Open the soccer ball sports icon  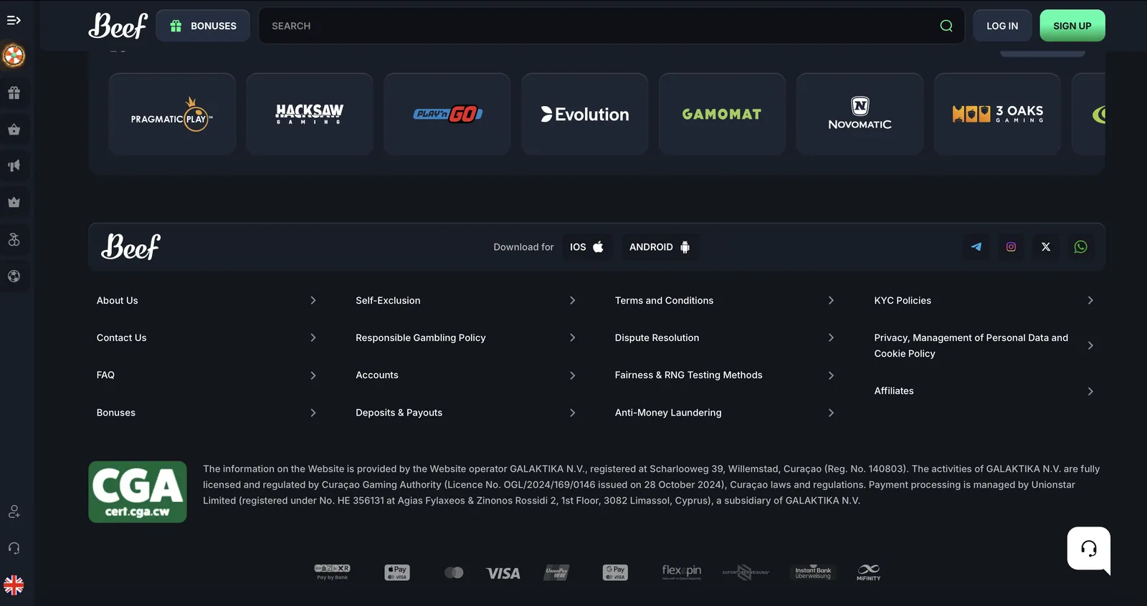14,276
